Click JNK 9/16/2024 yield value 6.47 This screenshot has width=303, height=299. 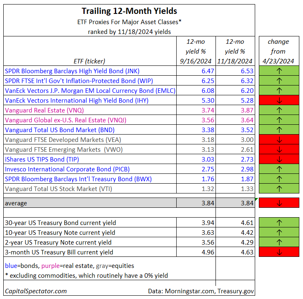(x=208, y=71)
